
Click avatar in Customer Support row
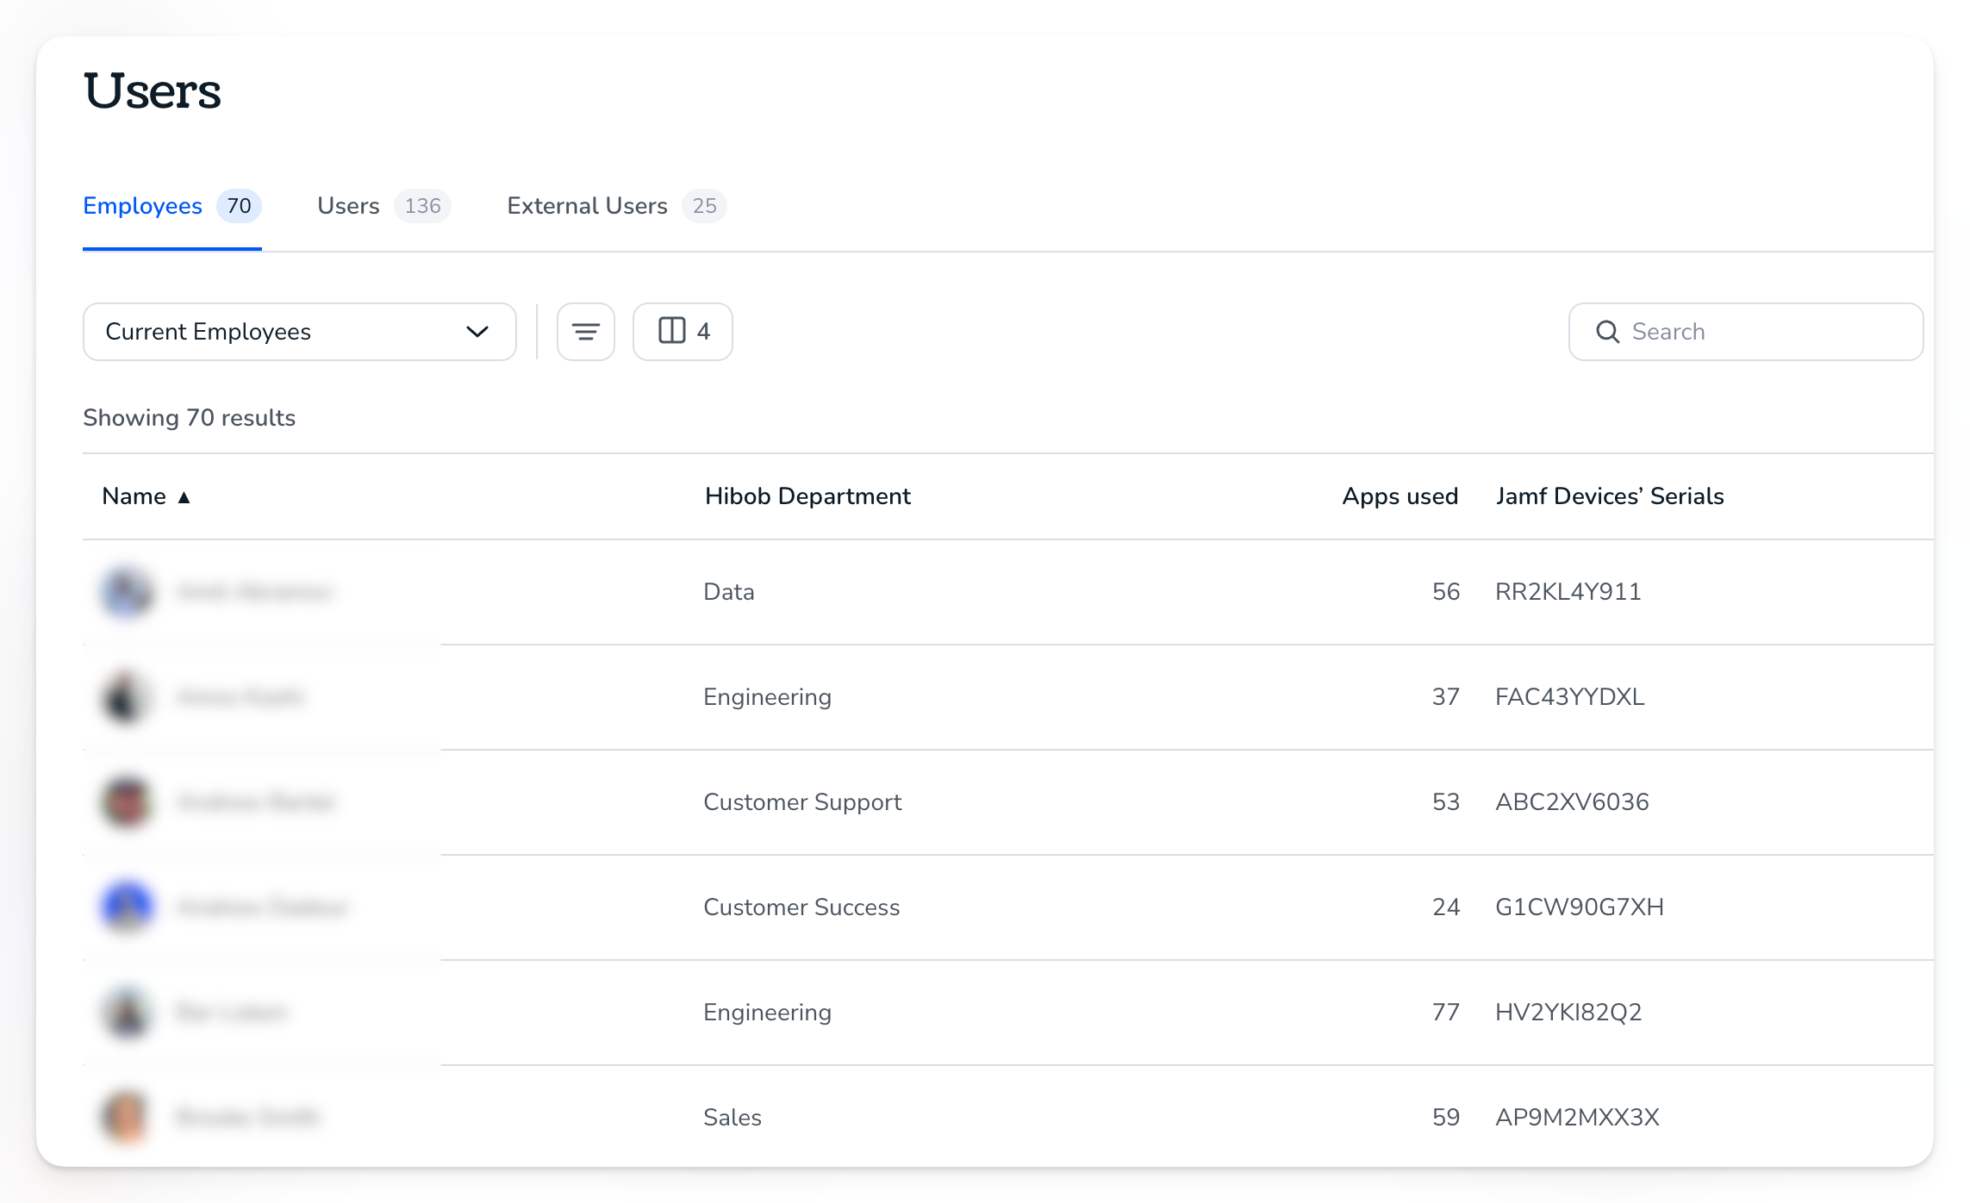pyautogui.click(x=128, y=802)
